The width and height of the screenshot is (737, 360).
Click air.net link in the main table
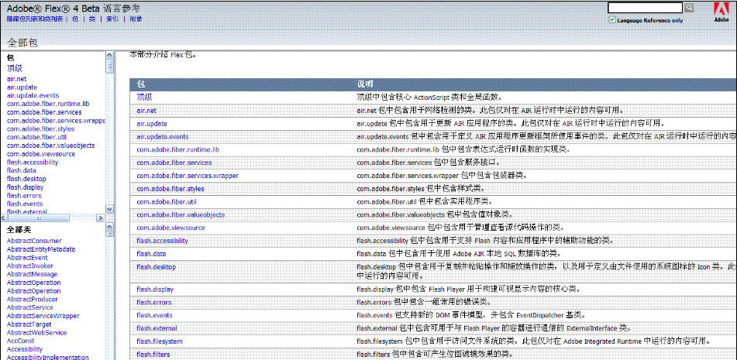146,111
